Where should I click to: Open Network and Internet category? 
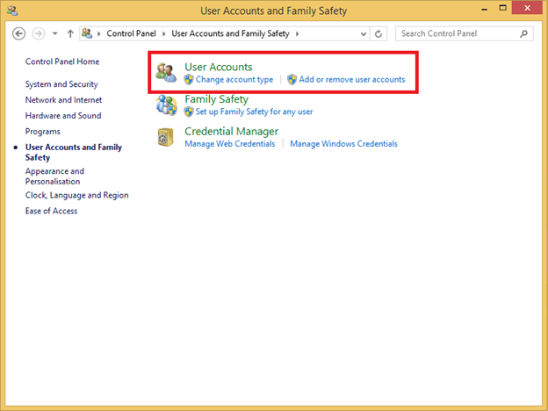pos(63,100)
